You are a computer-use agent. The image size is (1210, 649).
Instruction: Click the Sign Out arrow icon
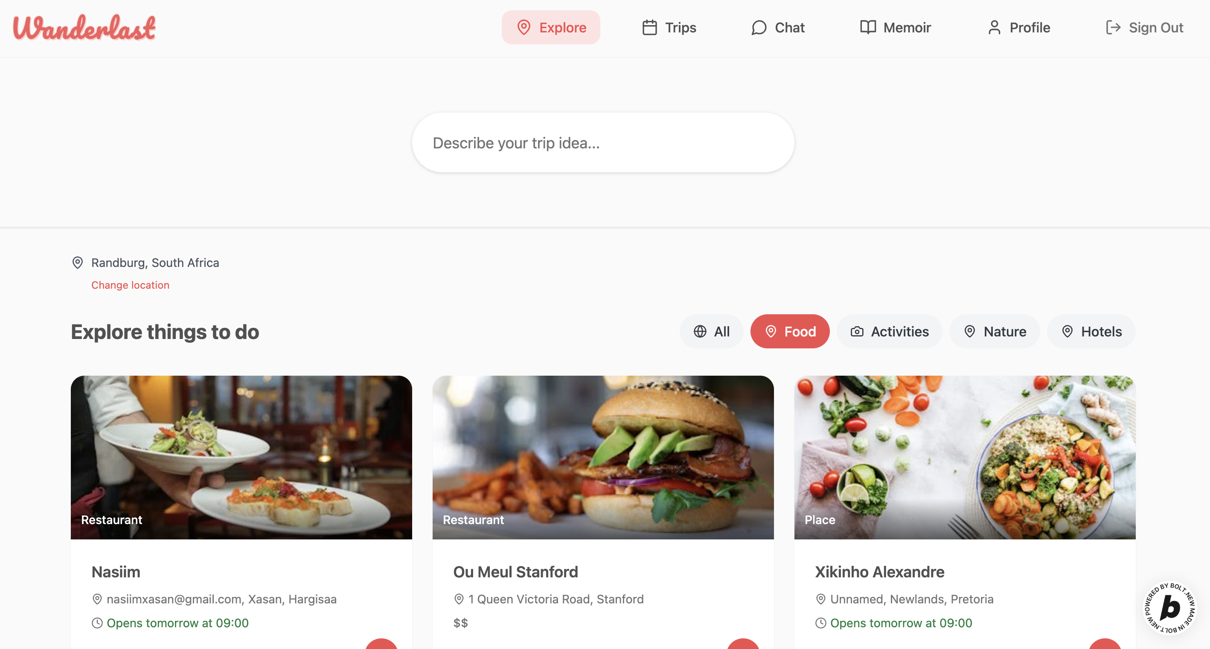[x=1113, y=27]
